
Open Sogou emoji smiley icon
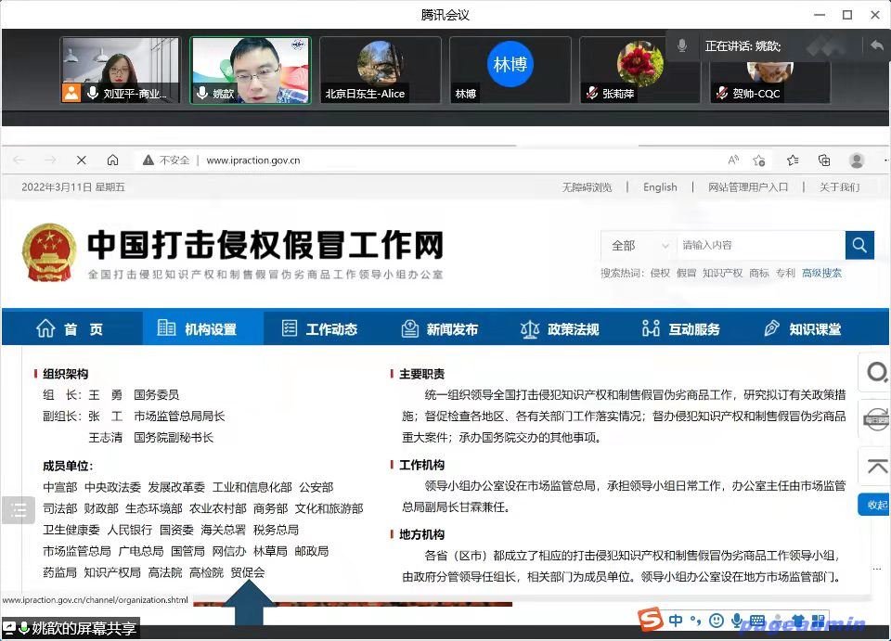tap(717, 621)
